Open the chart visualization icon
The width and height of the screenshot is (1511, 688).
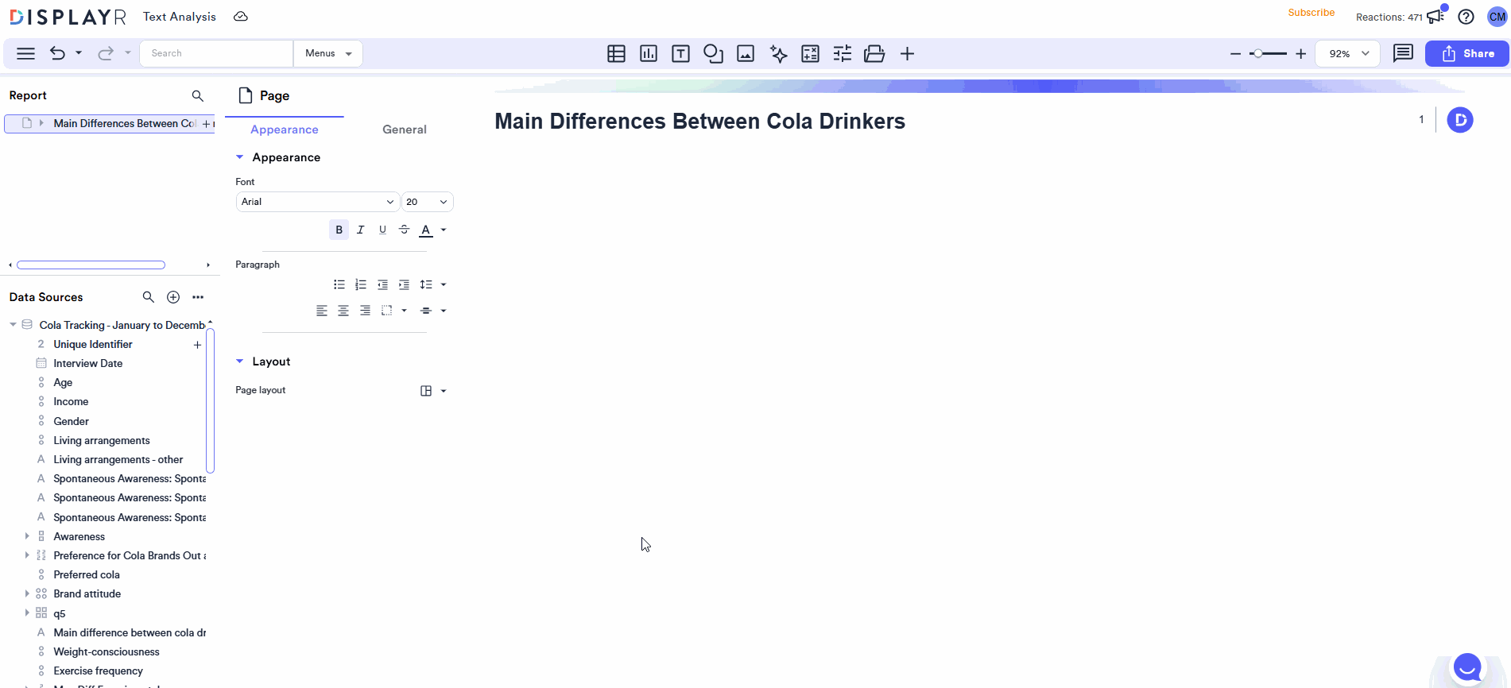(x=649, y=53)
